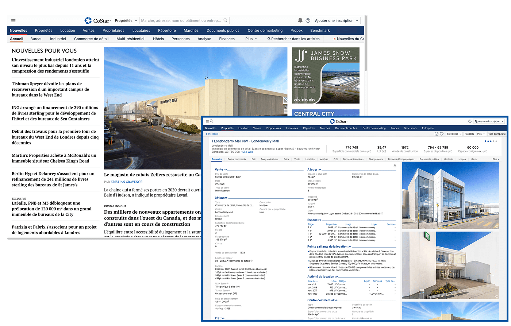511x326 pixels.
Task: Click the circled checkmark icon
Action: pos(437,134)
